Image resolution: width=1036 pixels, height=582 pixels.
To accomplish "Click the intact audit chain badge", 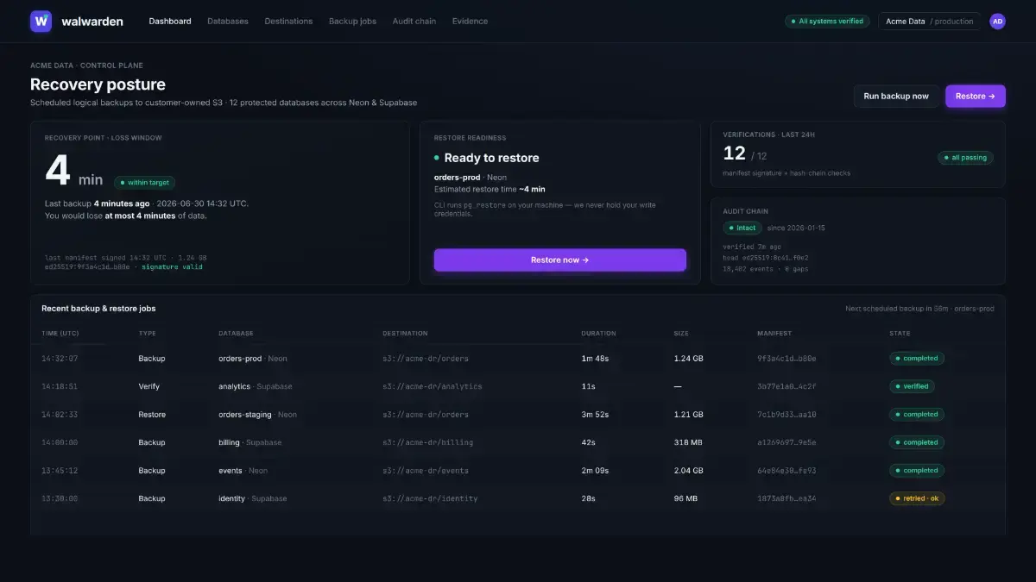I will tap(742, 228).
